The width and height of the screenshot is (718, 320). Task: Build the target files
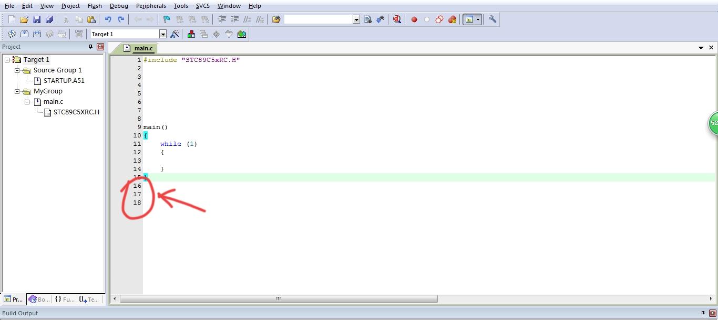pyautogui.click(x=24, y=34)
